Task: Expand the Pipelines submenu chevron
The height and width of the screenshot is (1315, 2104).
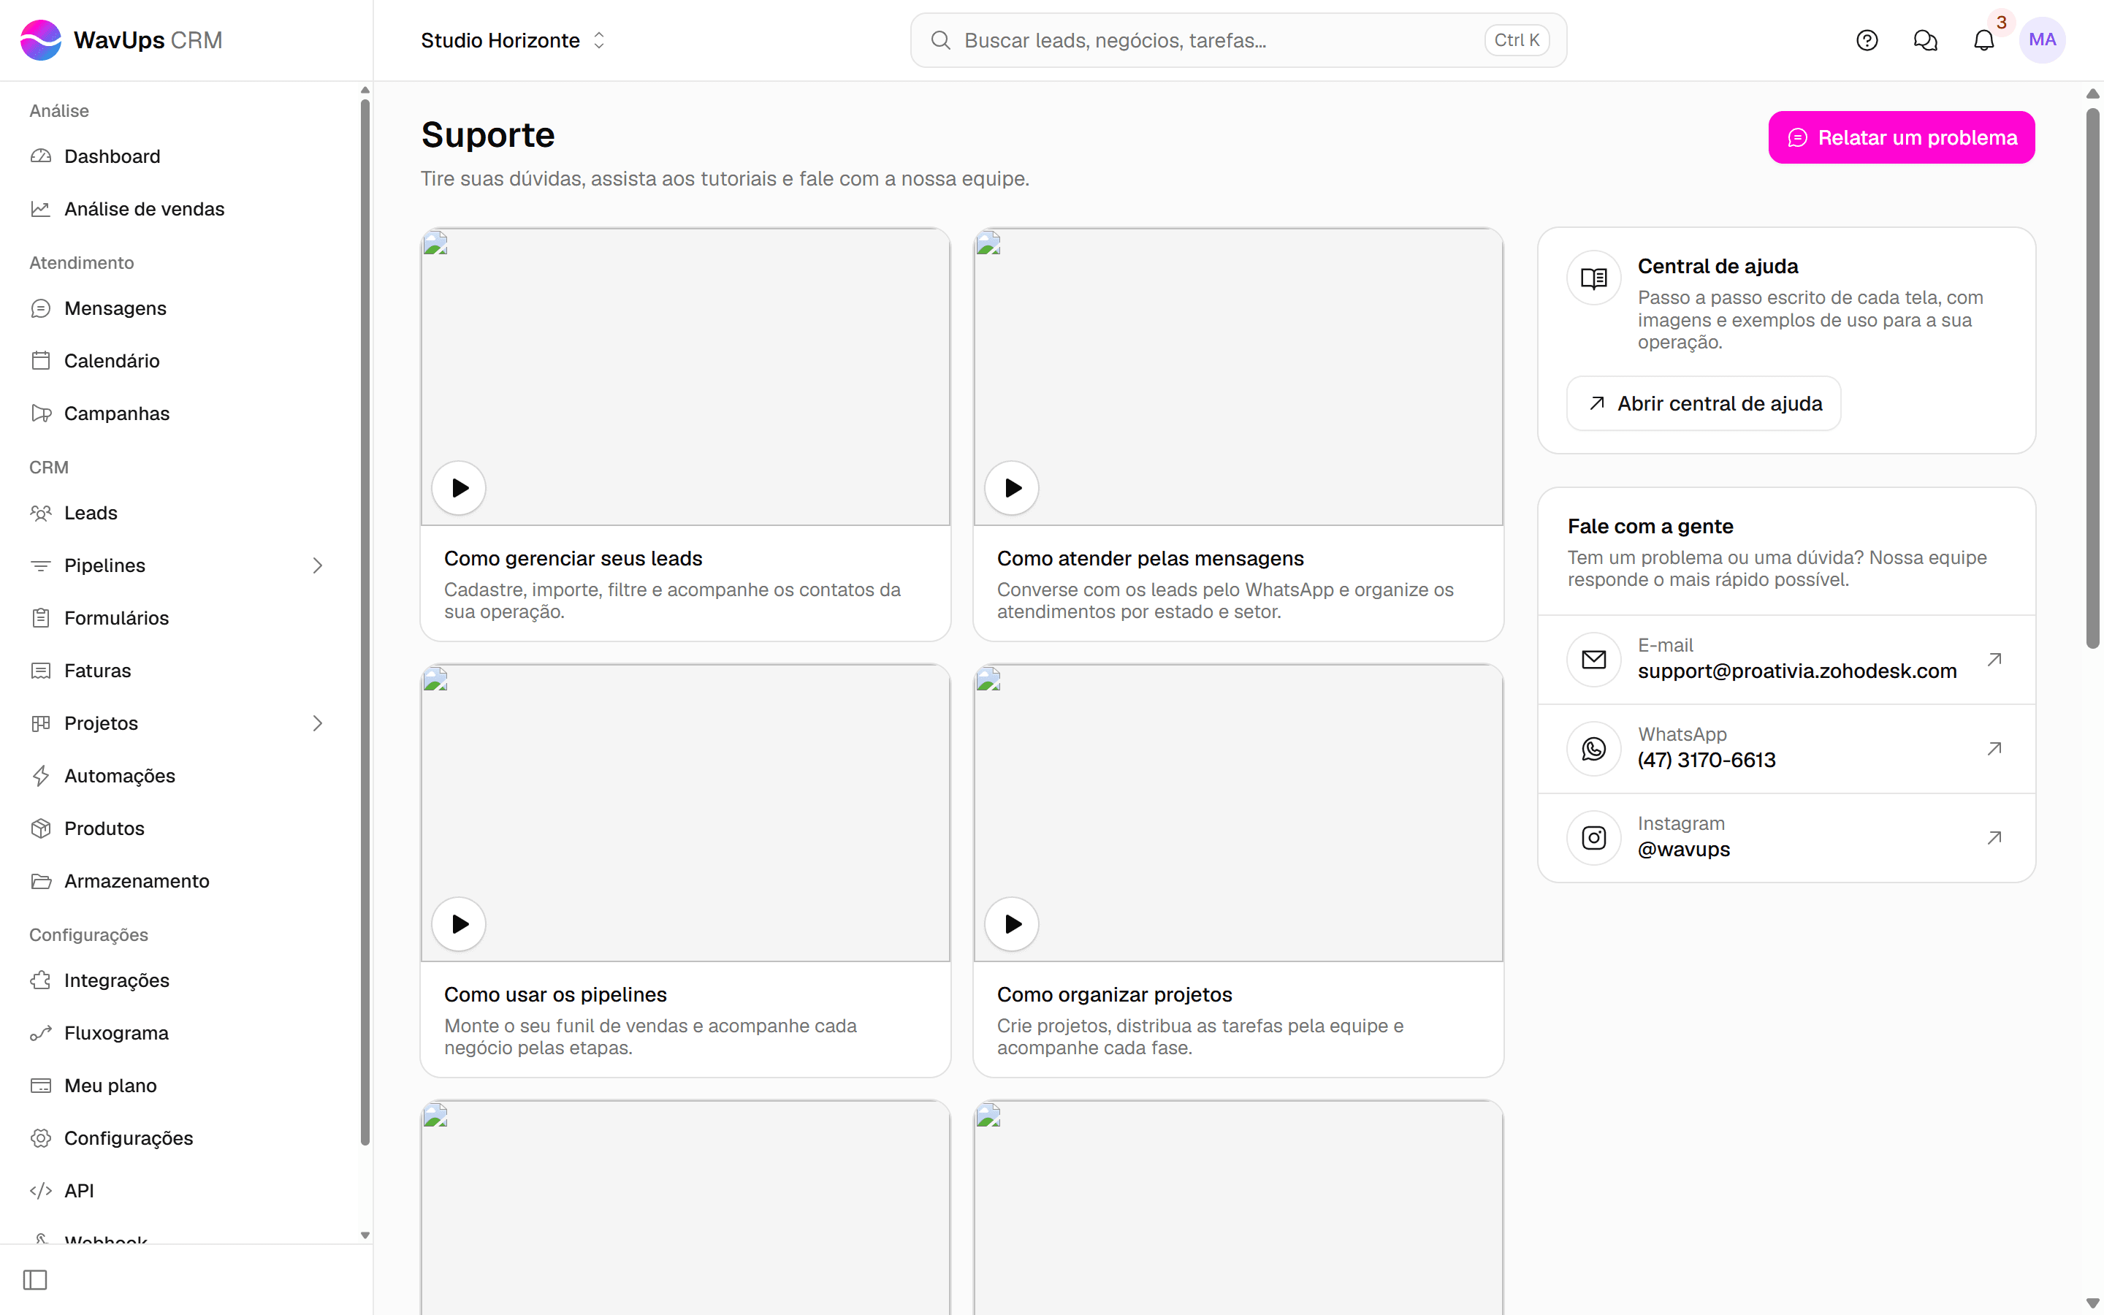Action: [x=317, y=565]
